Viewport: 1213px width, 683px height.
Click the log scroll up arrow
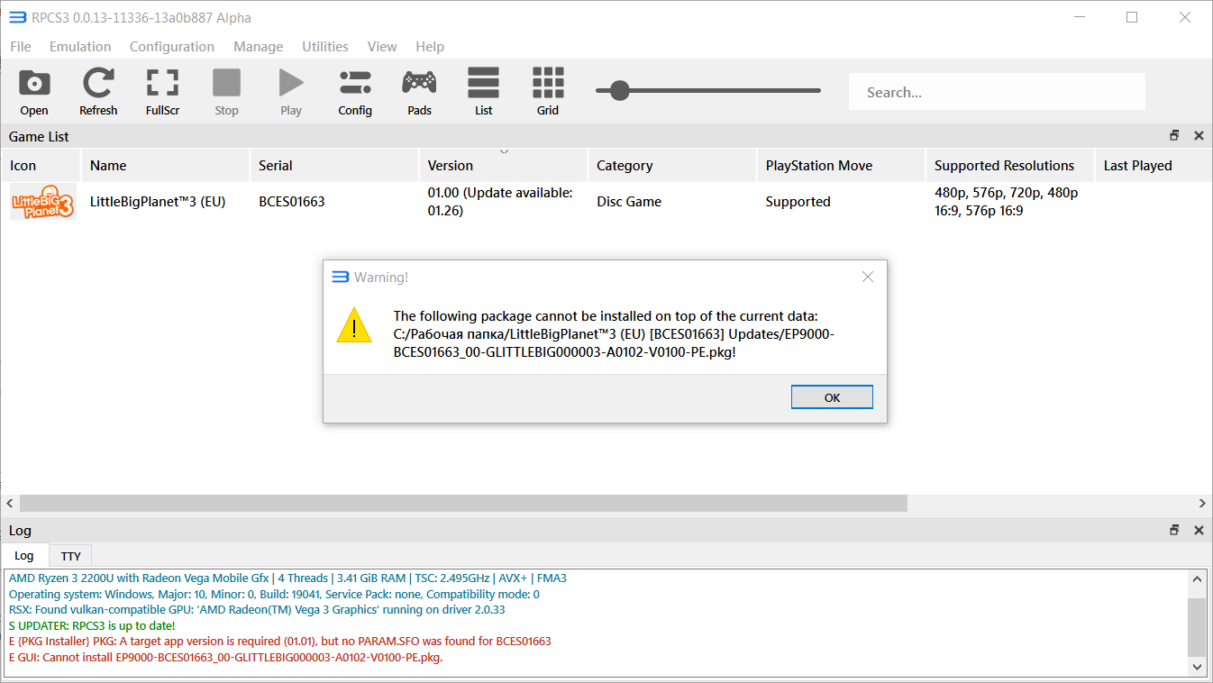pos(1198,579)
